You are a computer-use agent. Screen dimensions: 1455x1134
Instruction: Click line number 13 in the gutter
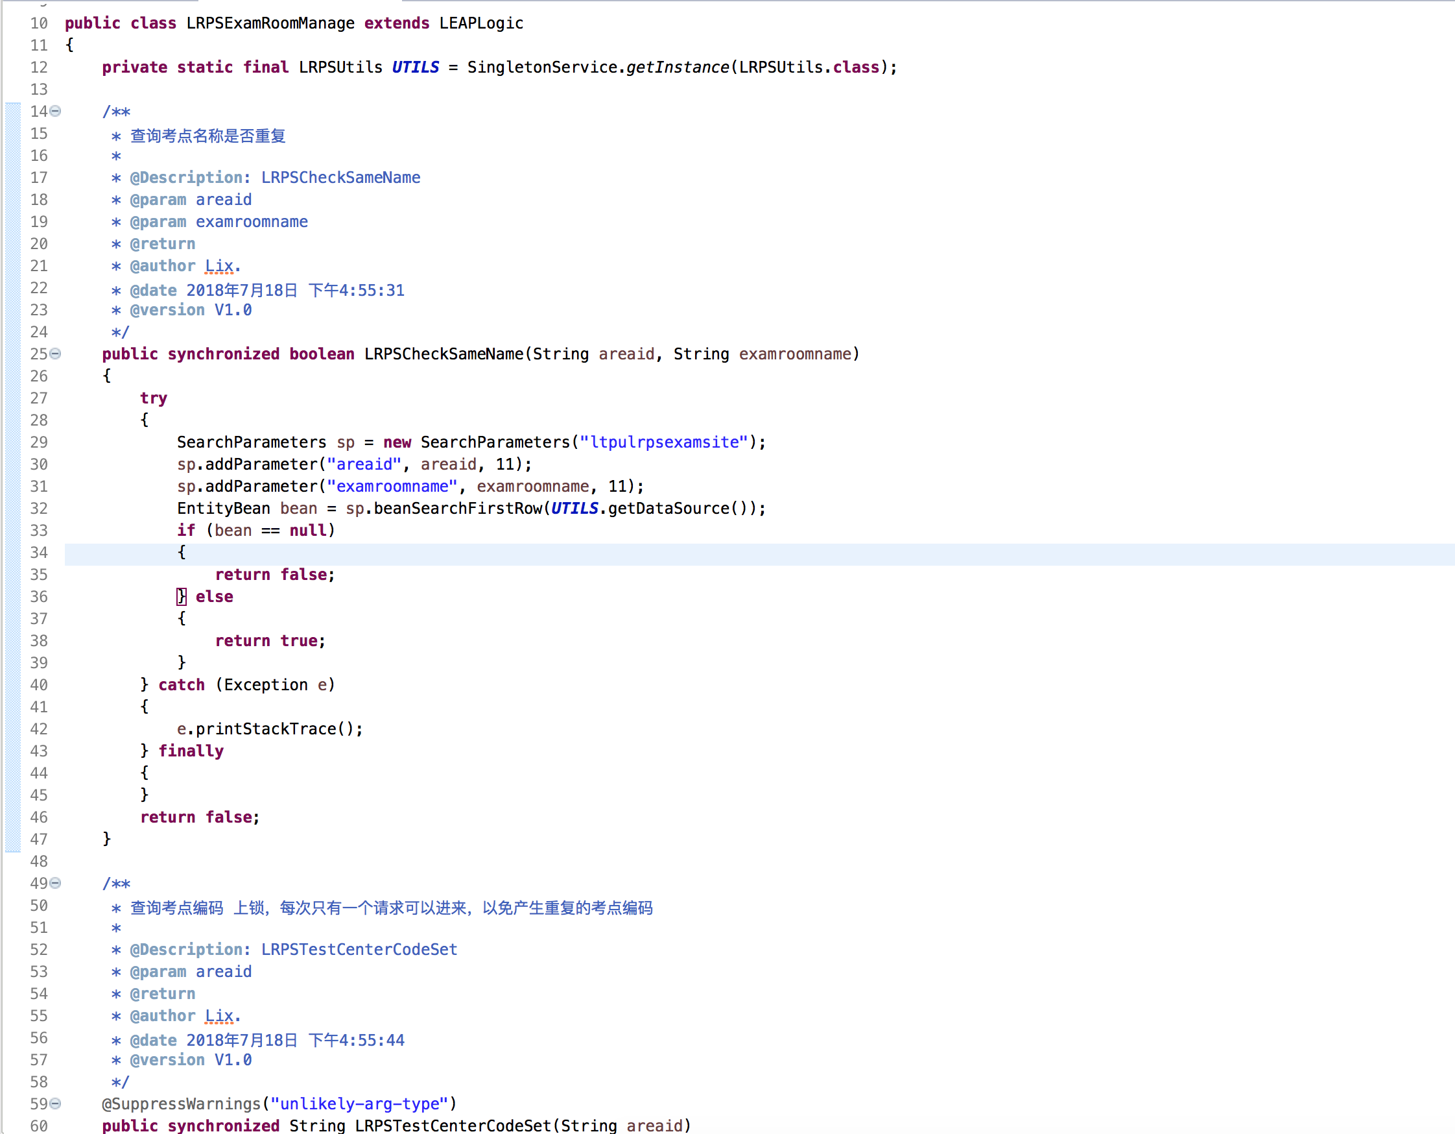[x=39, y=90]
